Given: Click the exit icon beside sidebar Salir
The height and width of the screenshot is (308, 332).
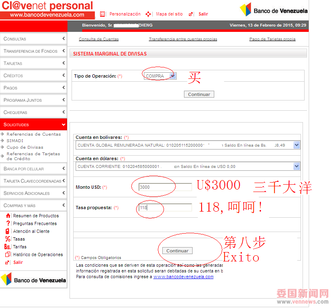Looking at the screenshot, I should pos(7,263).
